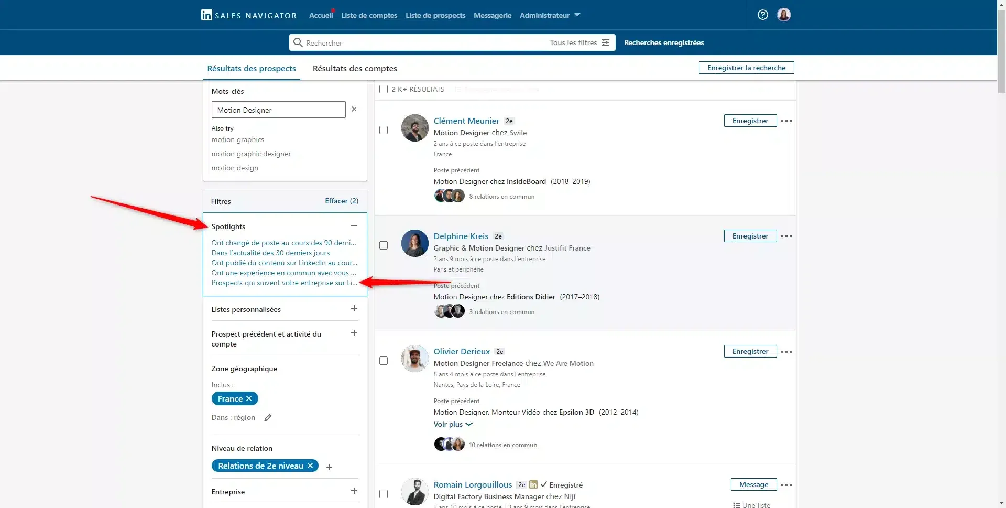Switch to Résultats des comptes tab
The width and height of the screenshot is (1006, 508).
355,68
